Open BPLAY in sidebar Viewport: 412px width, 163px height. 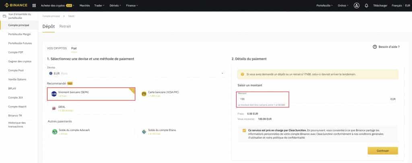click(x=12, y=89)
